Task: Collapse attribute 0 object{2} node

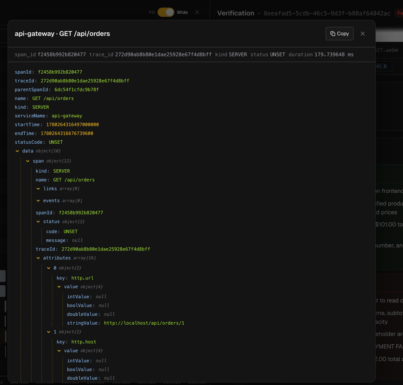Action: 49,268
